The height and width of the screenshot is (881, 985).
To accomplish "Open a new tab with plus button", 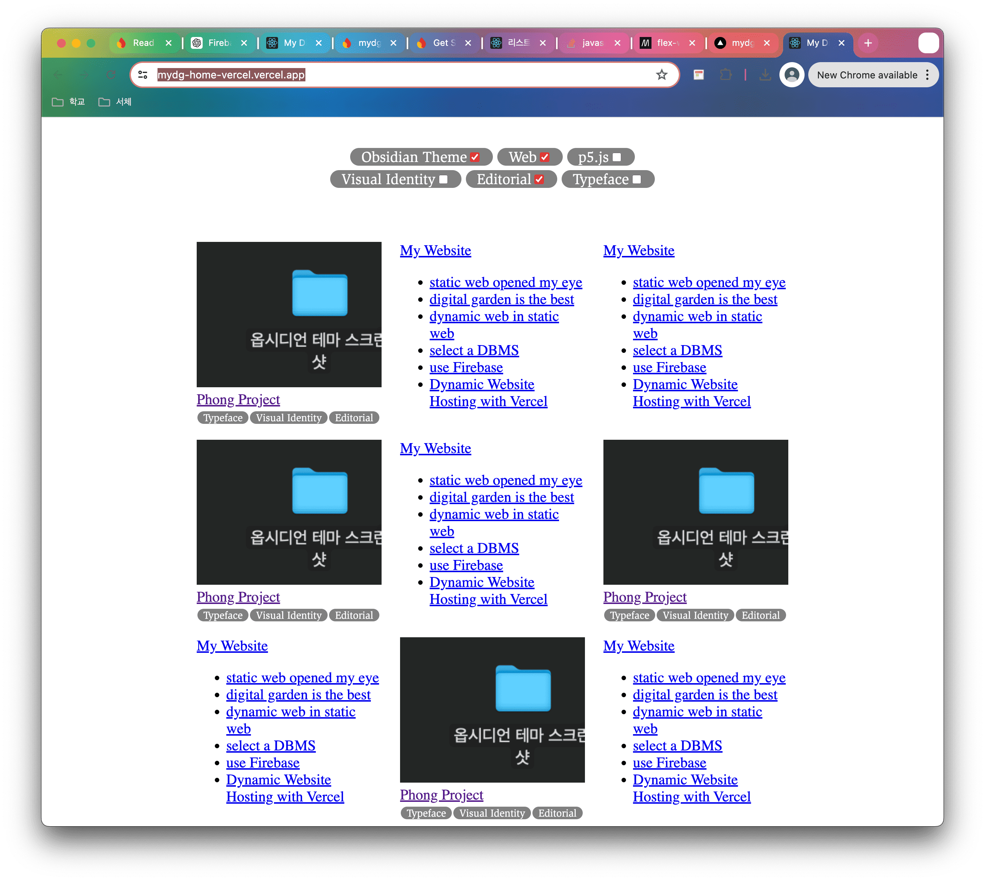I will [x=868, y=43].
